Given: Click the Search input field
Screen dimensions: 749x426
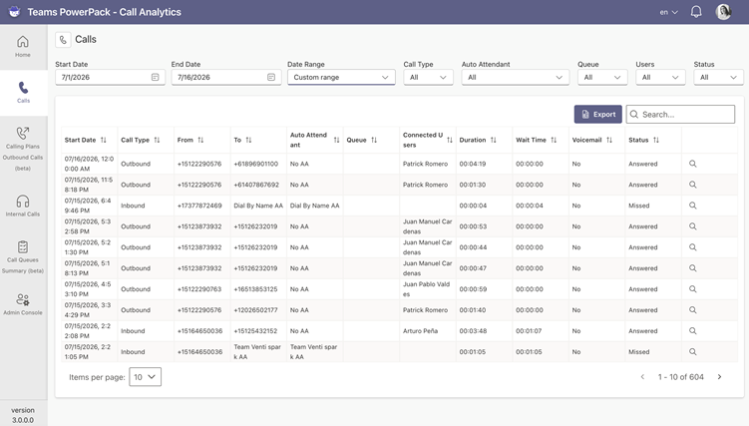Looking at the screenshot, I should coord(680,114).
